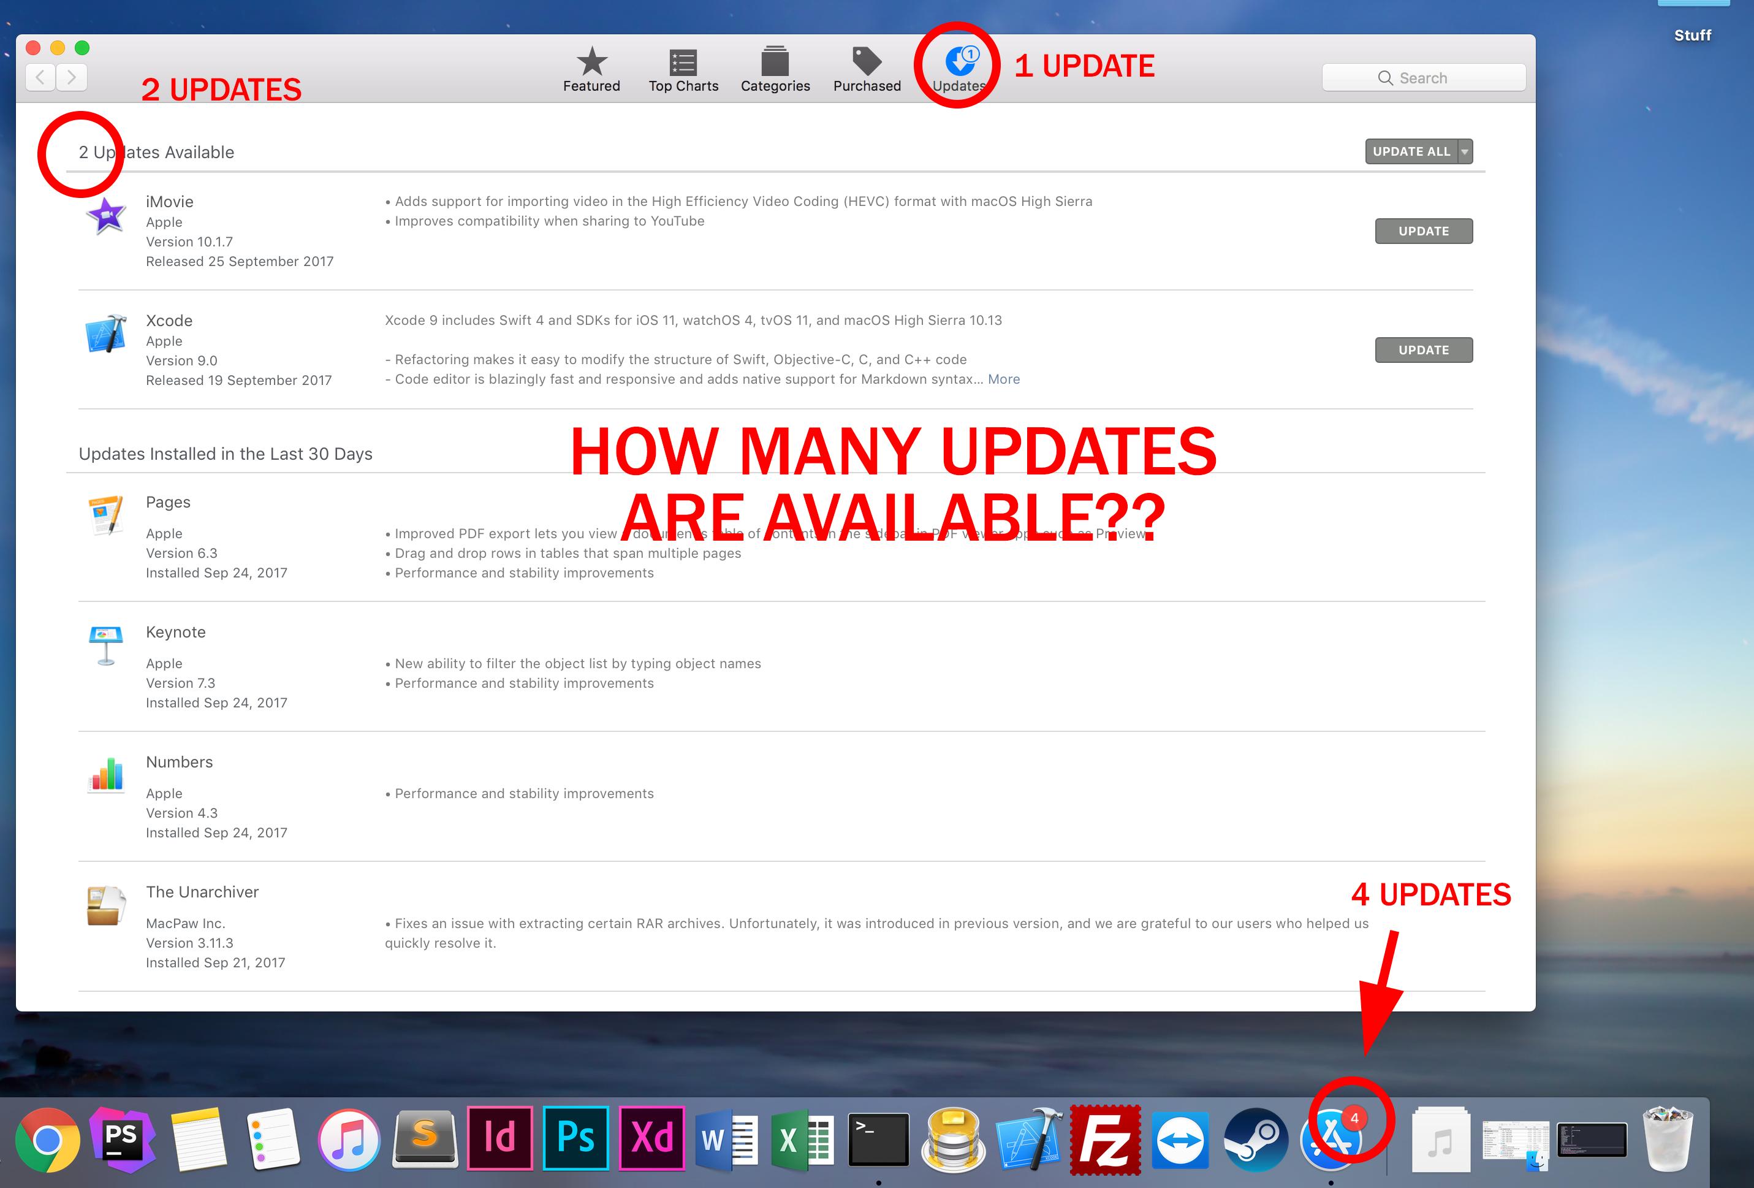Open FileZilla from the Dock
1754x1188 pixels.
pyautogui.click(x=1105, y=1139)
